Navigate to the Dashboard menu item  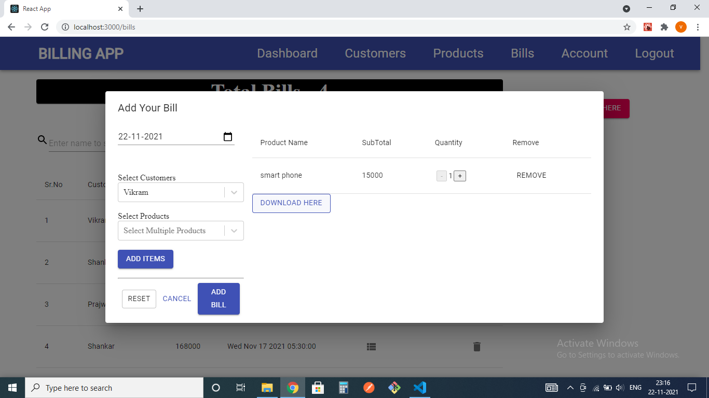tap(287, 53)
